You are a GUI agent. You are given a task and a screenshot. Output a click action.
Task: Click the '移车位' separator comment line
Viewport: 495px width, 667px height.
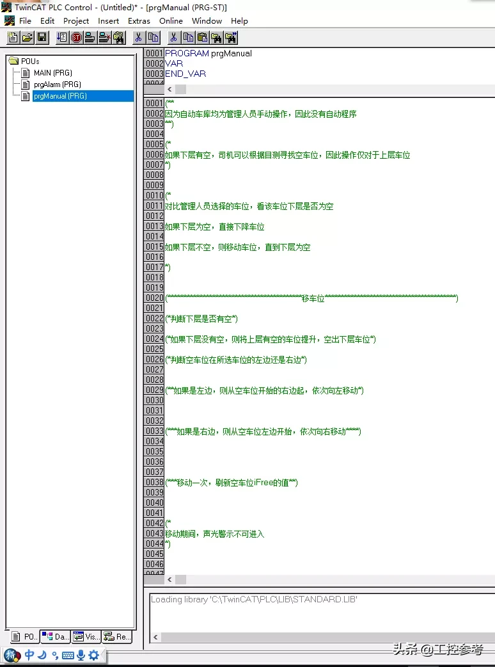coord(311,298)
